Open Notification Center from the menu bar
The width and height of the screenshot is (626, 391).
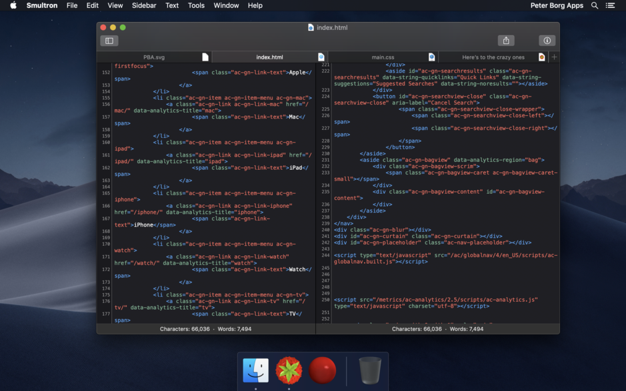(611, 5)
